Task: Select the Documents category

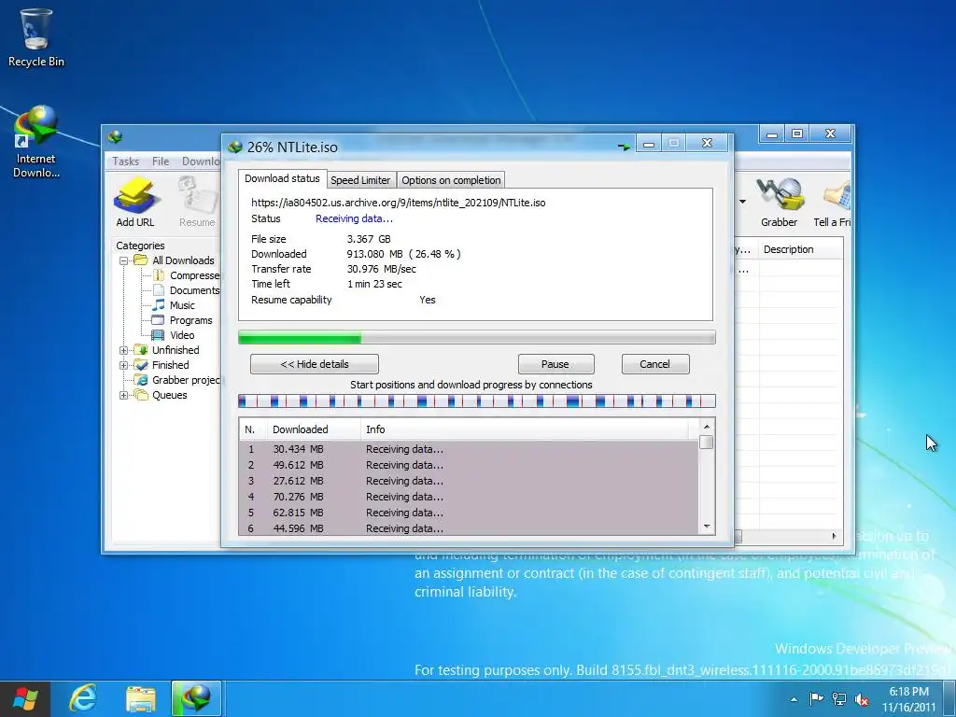Action: coord(187,290)
